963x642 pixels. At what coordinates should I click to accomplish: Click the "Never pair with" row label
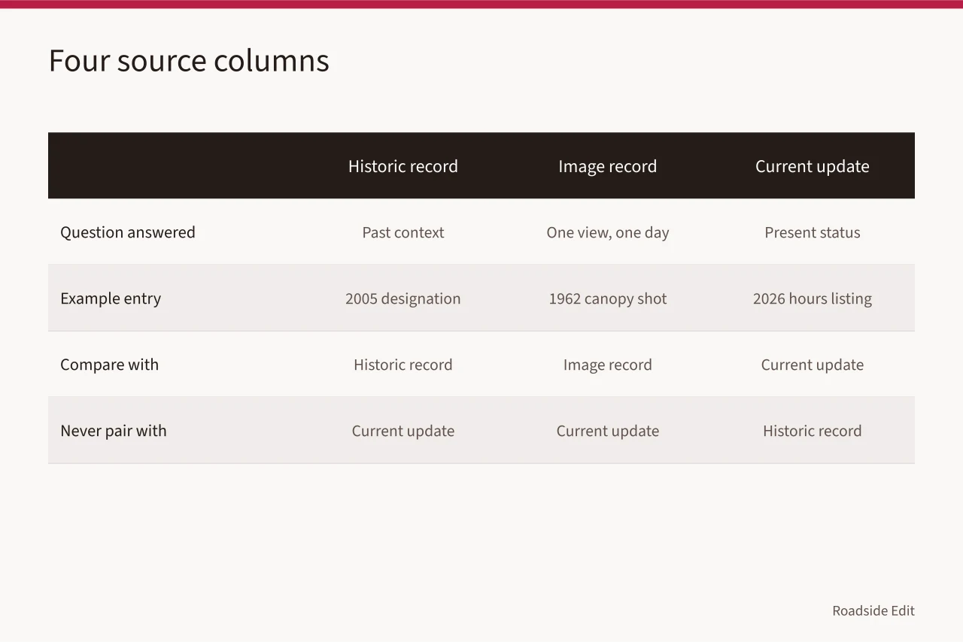(x=114, y=431)
